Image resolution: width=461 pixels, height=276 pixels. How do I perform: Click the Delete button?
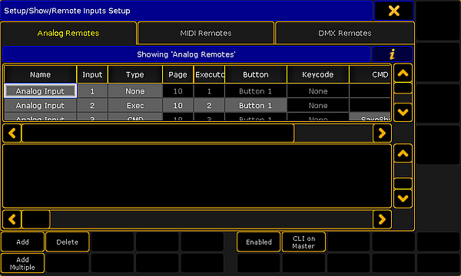(68, 242)
